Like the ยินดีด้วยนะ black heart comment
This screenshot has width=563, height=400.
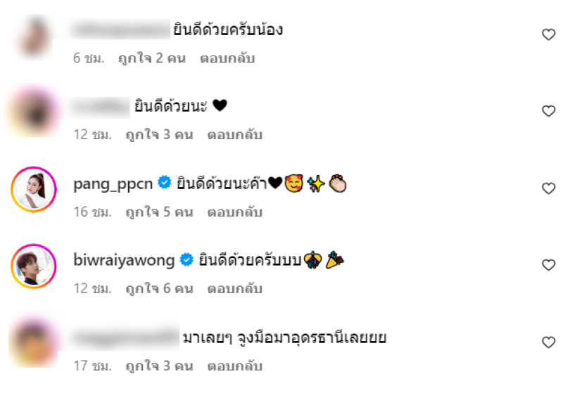point(548,111)
